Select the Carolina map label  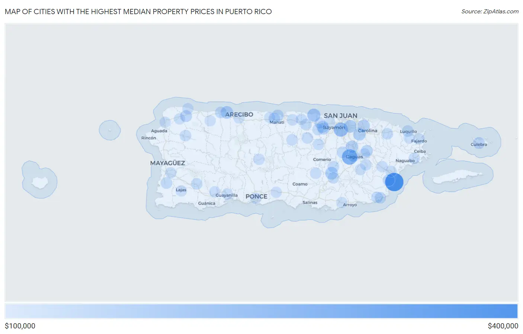pyautogui.click(x=368, y=131)
